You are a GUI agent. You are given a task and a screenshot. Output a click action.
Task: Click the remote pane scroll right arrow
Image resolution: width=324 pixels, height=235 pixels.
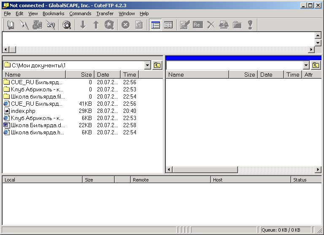(318, 170)
